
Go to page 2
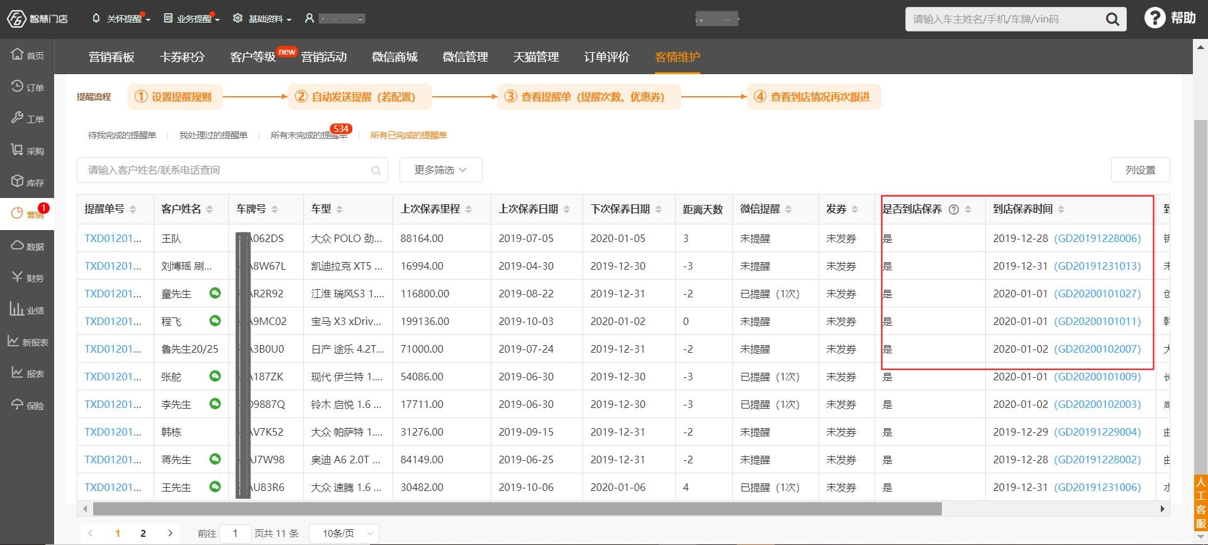pos(143,533)
